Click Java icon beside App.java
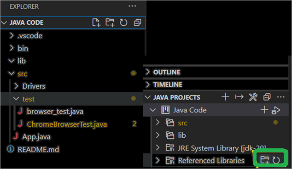This screenshot has width=292, height=169. click(x=16, y=136)
